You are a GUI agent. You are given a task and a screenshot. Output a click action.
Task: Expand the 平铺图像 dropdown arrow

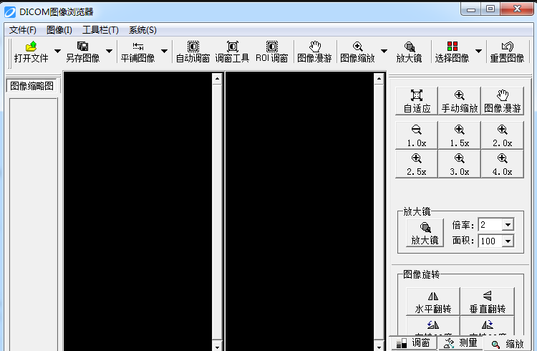pyautogui.click(x=164, y=51)
